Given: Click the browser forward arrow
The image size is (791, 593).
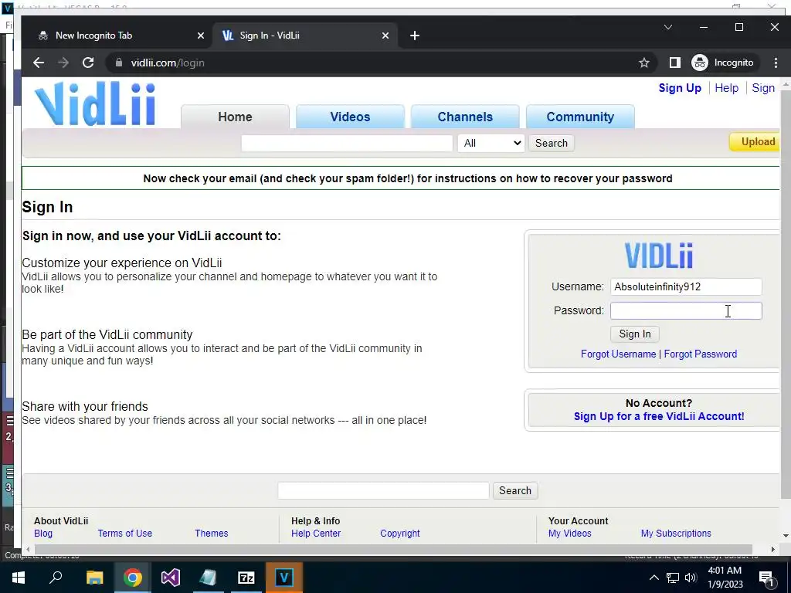Looking at the screenshot, I should pos(63,63).
